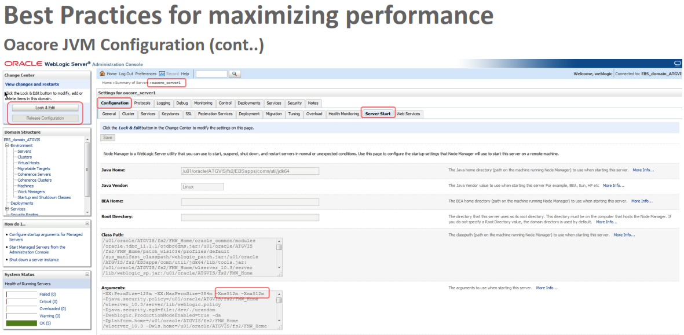Open Configure startup arguments for Managed Servers

click(x=46, y=237)
